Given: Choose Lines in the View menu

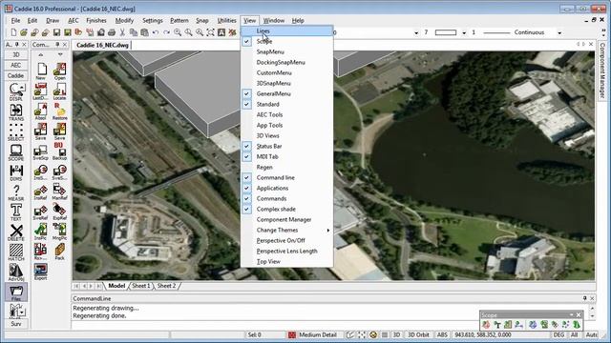Looking at the screenshot, I should click(286, 30).
